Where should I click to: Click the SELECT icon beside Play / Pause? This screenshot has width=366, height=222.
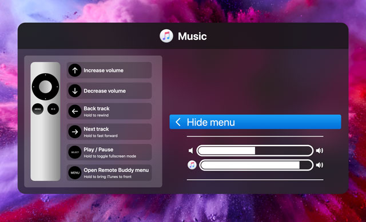tap(75, 152)
